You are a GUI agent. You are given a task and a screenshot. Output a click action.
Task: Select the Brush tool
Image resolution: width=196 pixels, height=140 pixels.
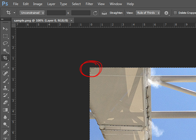pyautogui.click(x=5, y=81)
